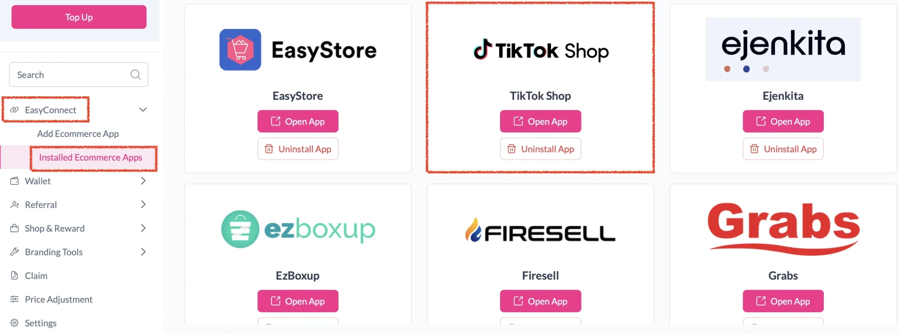
Task: Expand the Referral submenu arrow
Action: point(143,204)
